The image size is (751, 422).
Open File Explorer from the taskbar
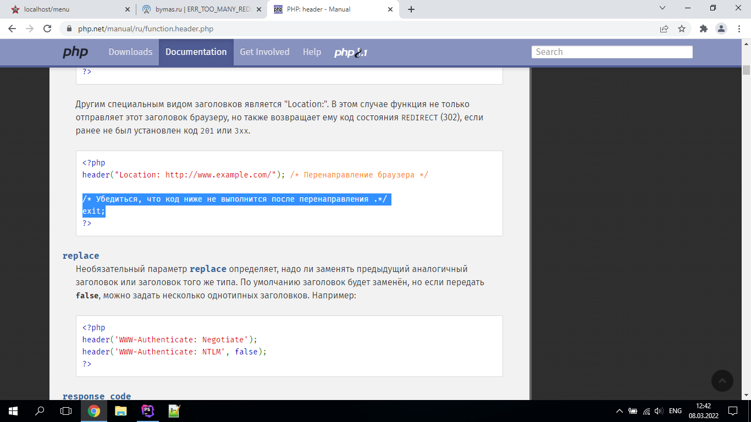120,410
